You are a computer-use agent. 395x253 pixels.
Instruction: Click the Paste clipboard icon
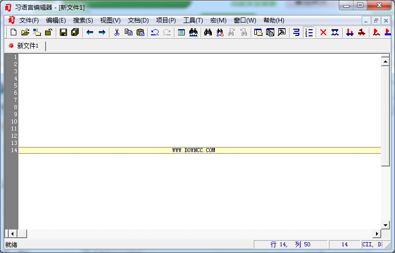click(140, 32)
